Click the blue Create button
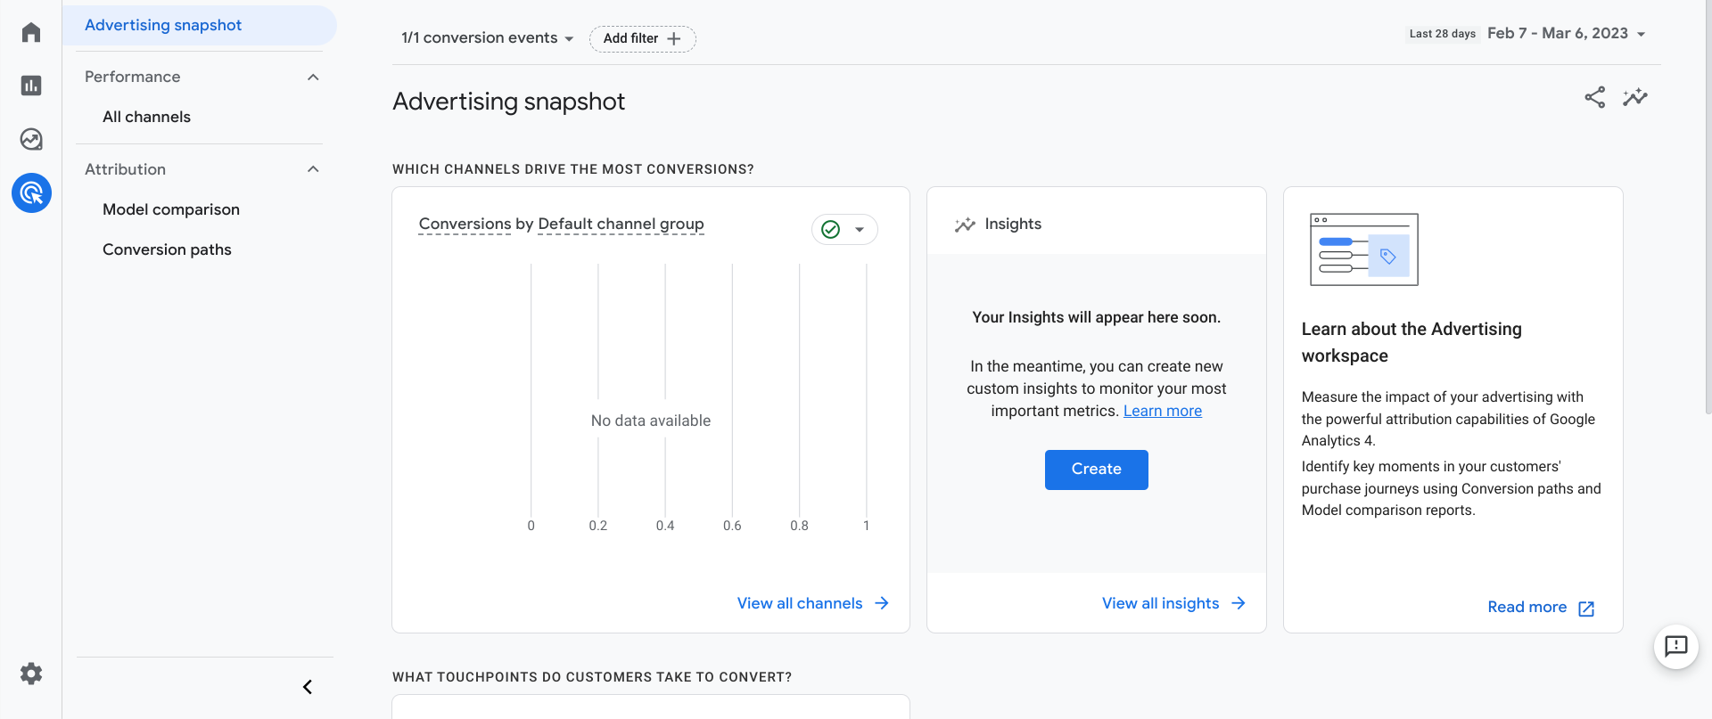 click(x=1096, y=470)
